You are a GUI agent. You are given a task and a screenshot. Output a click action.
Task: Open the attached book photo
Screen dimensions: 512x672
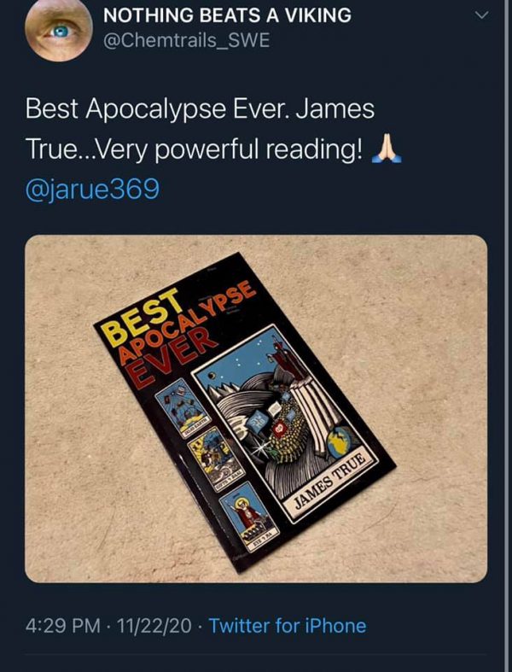click(x=256, y=408)
